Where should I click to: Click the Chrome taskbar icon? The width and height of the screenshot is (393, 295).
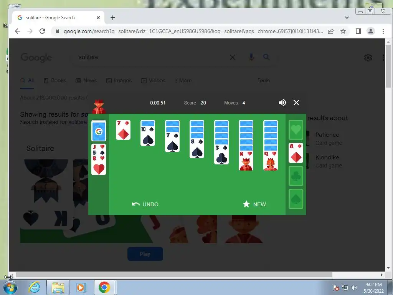point(104,287)
